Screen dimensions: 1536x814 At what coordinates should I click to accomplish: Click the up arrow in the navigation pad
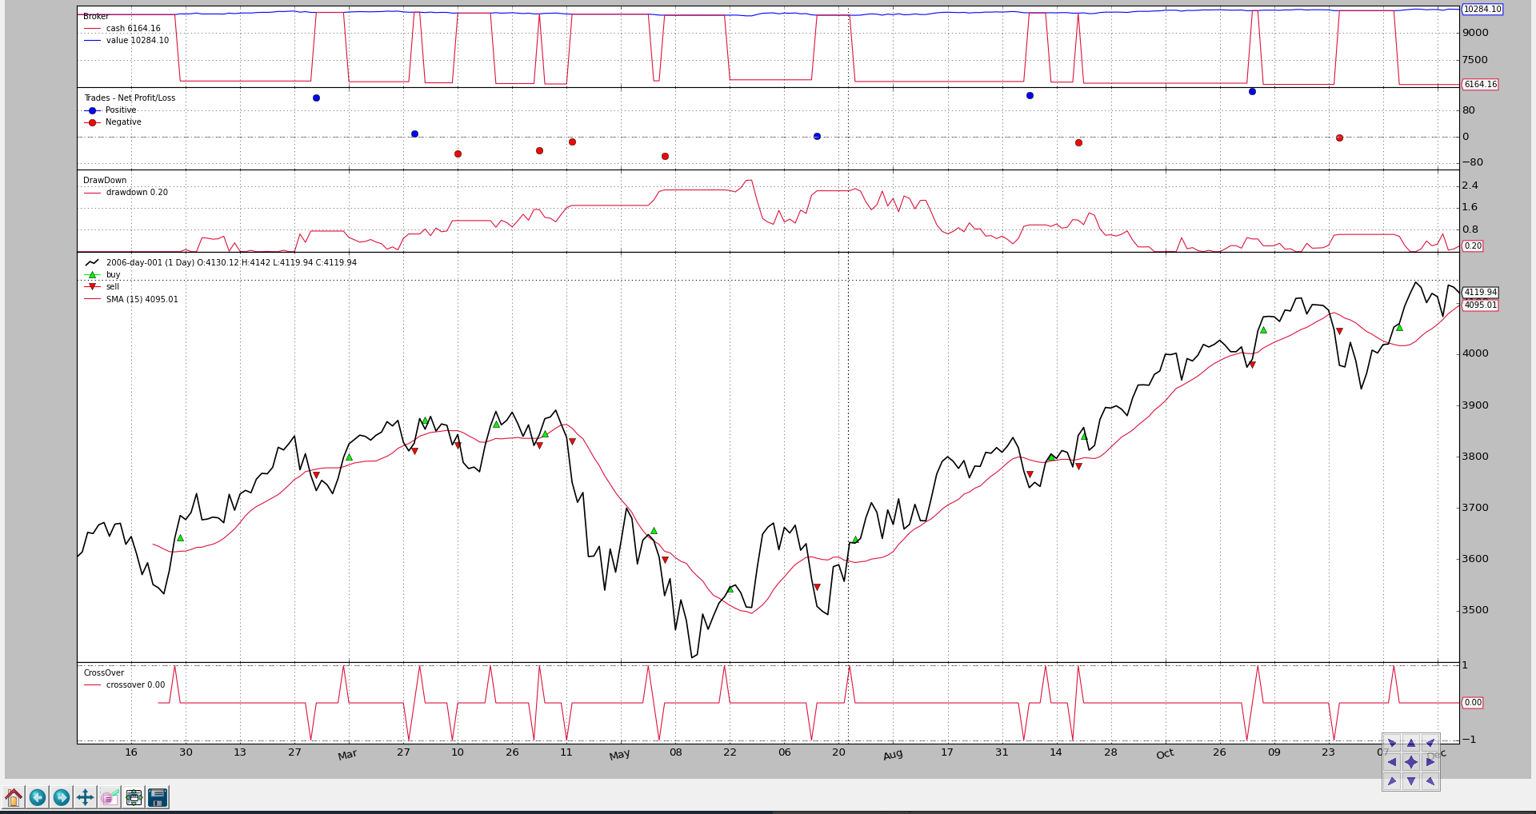(x=1411, y=744)
